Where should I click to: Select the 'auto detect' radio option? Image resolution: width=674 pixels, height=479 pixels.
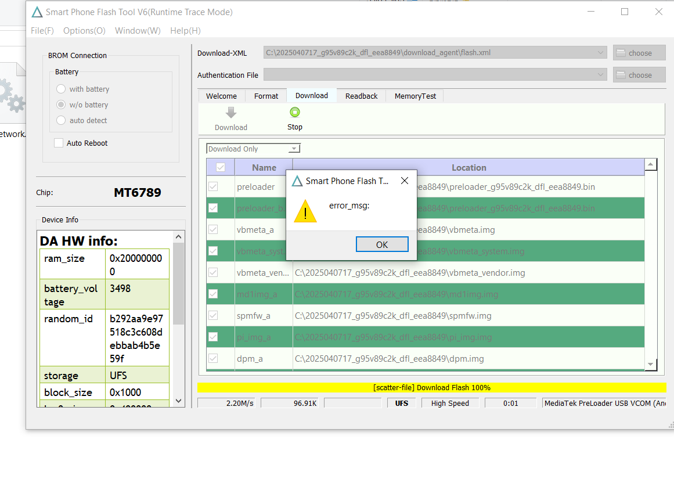pos(61,120)
